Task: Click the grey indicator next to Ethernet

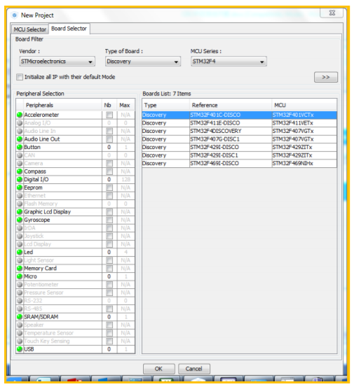Action: tap(20, 196)
